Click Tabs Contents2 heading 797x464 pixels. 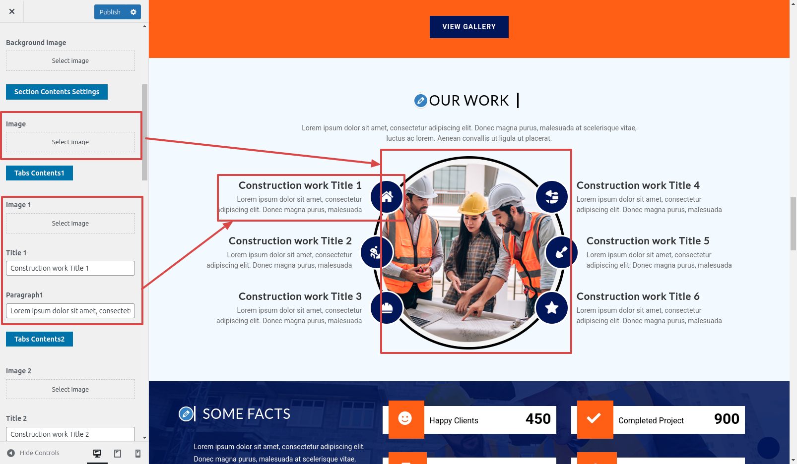click(39, 339)
